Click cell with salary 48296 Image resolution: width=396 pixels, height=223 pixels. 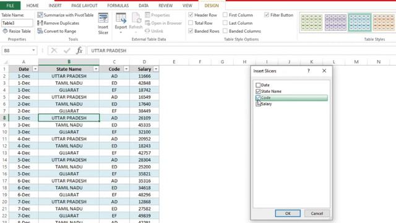[x=144, y=195]
